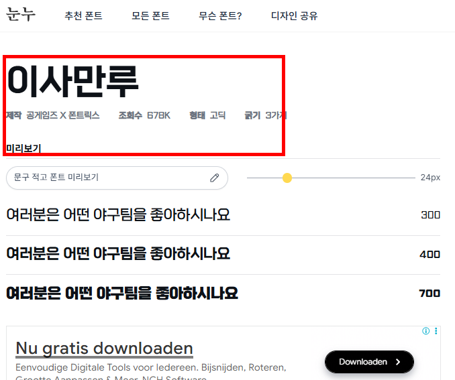Click the 400 weight number
Image resolution: width=455 pixels, height=380 pixels.
coord(429,254)
